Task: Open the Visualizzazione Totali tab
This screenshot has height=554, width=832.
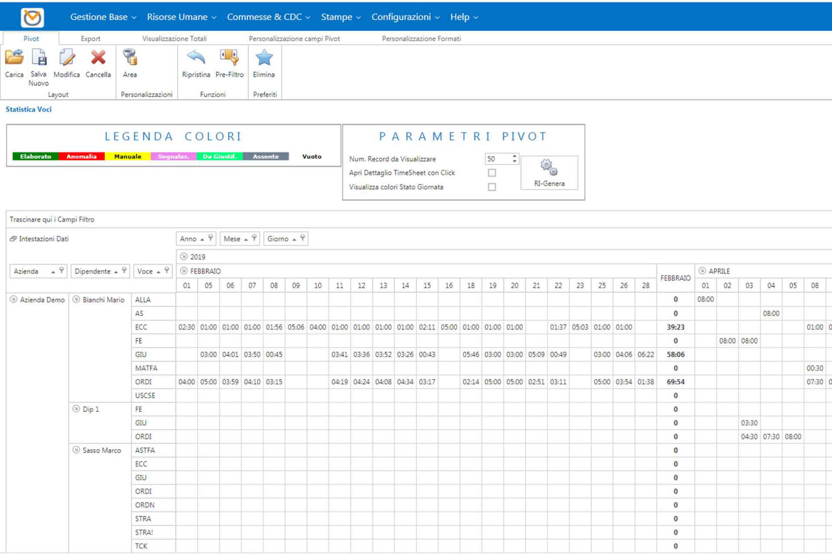Action: 174,39
